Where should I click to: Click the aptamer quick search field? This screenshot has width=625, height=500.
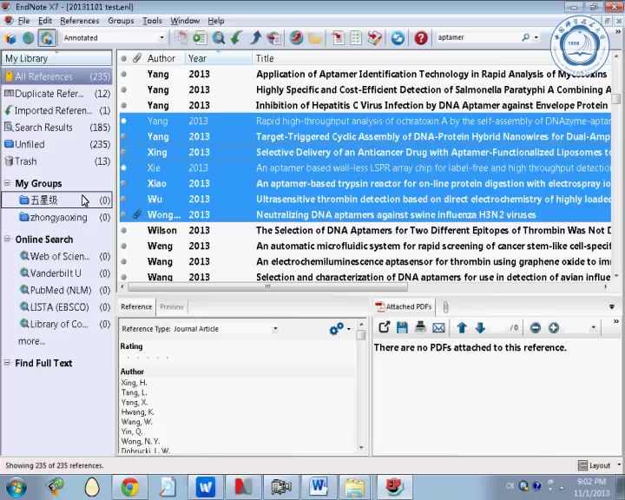click(x=477, y=37)
